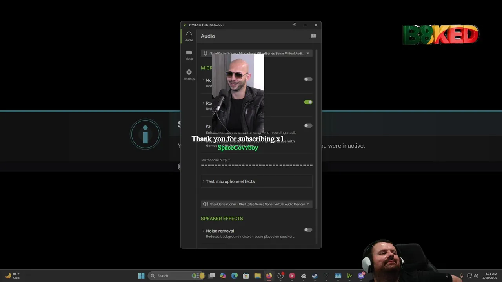Minimize the NVIDIA Broadcast window
The height and width of the screenshot is (282, 502).
click(305, 25)
